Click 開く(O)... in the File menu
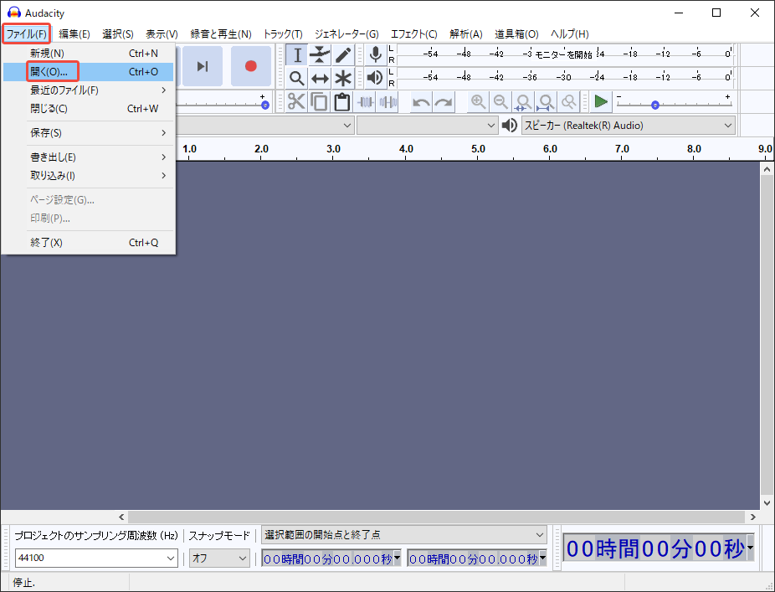This screenshot has height=592, width=775. [53, 72]
